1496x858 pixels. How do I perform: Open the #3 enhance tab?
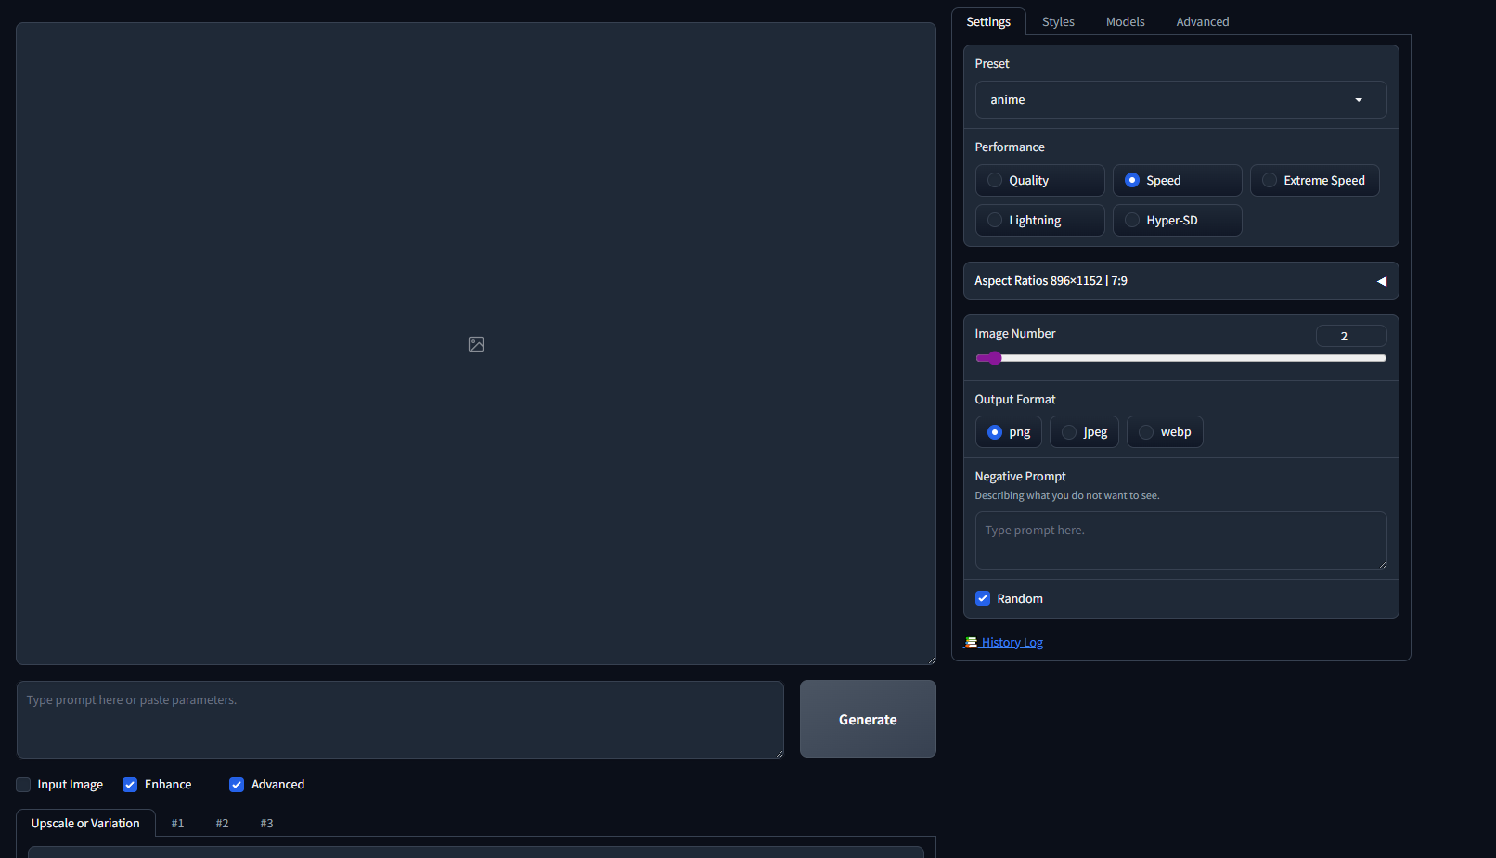pyautogui.click(x=266, y=824)
